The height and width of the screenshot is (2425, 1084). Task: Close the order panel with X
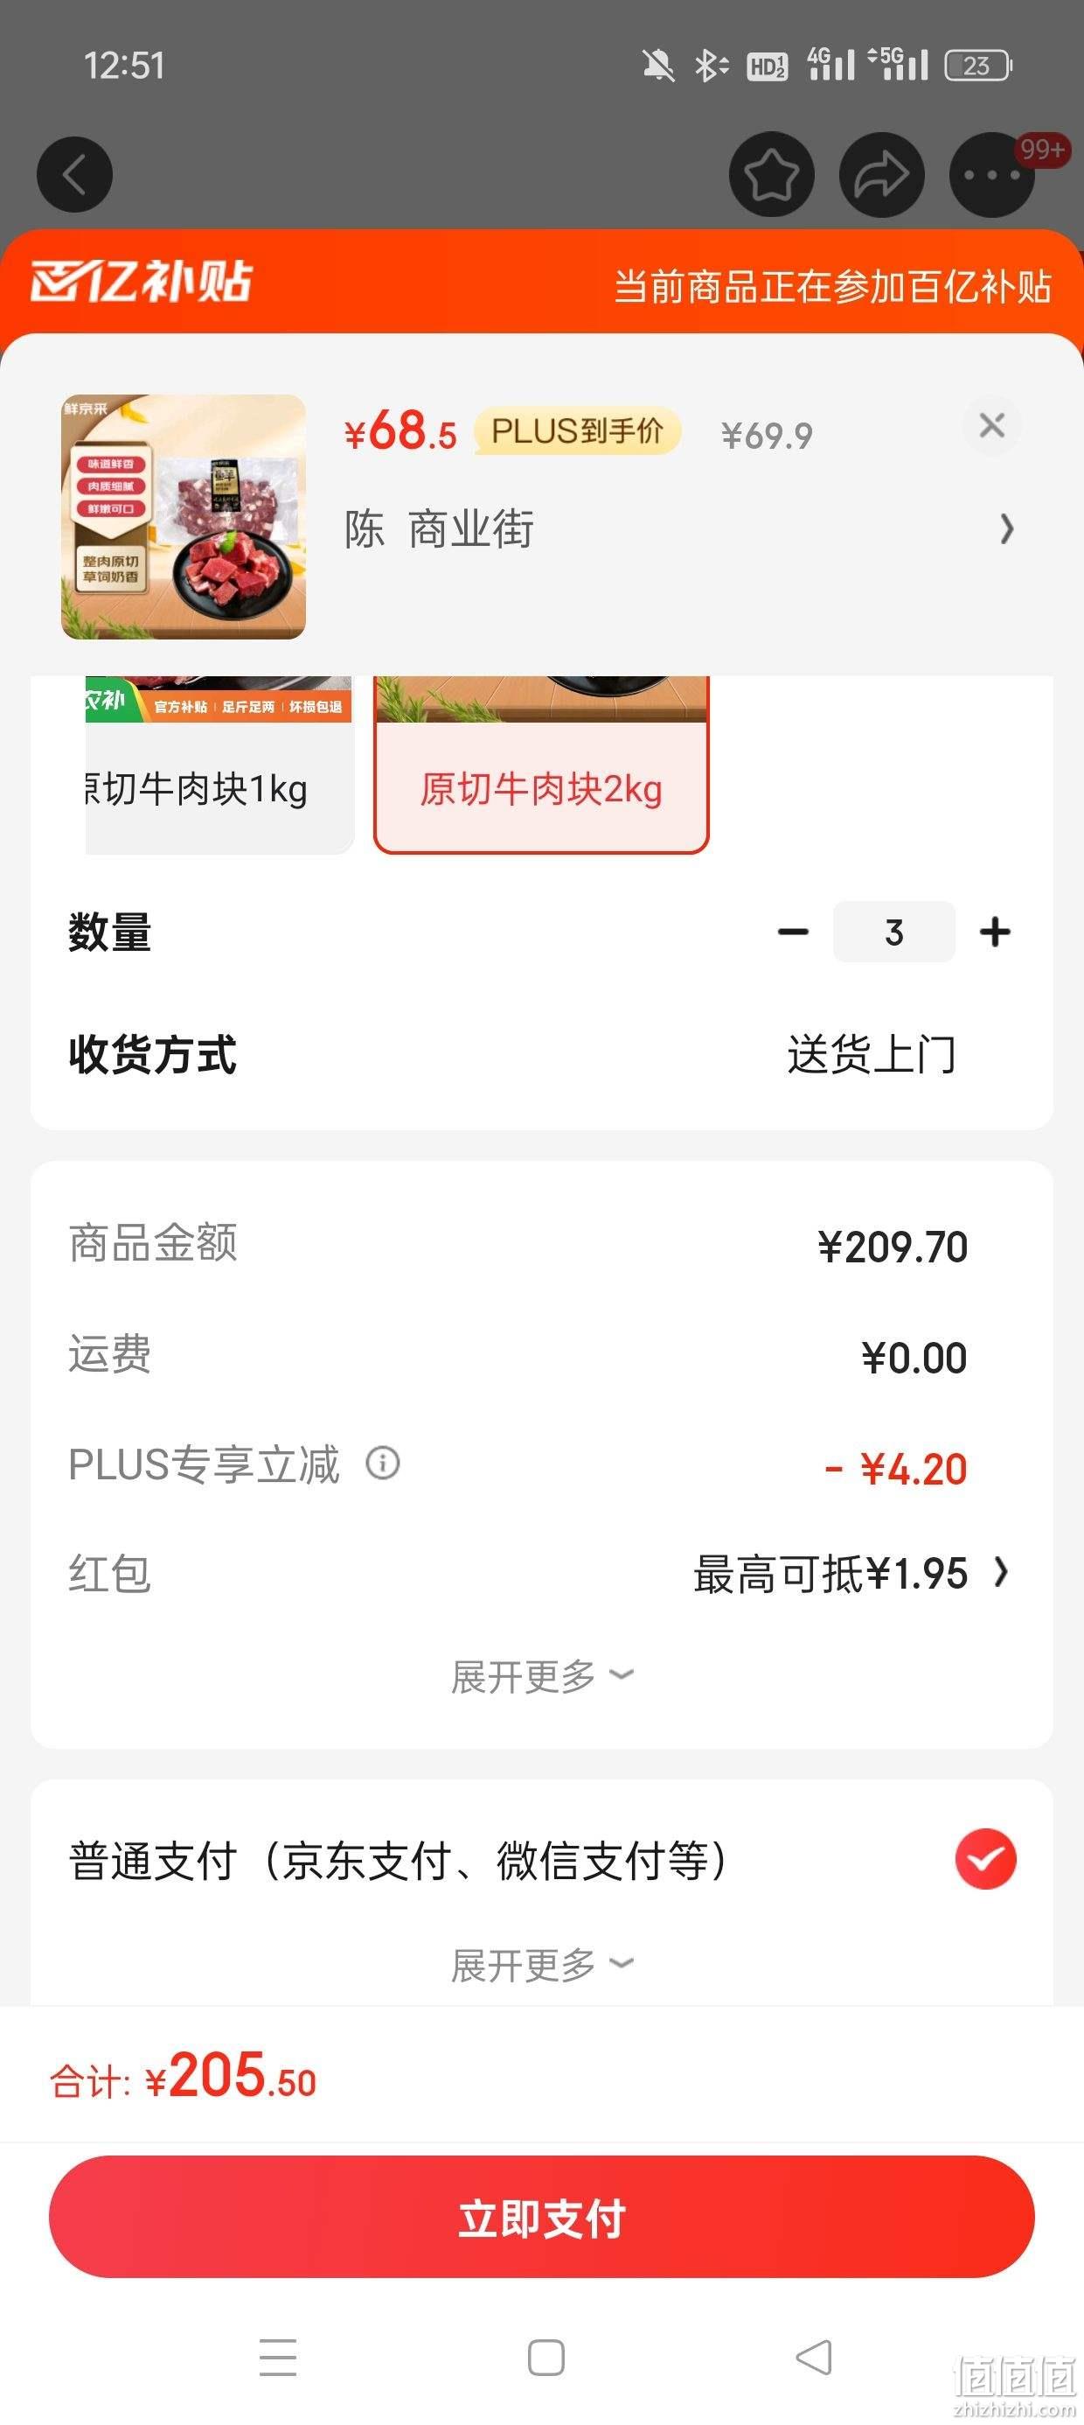point(992,425)
